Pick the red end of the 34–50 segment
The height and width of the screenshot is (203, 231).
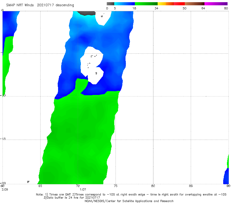[179, 4]
